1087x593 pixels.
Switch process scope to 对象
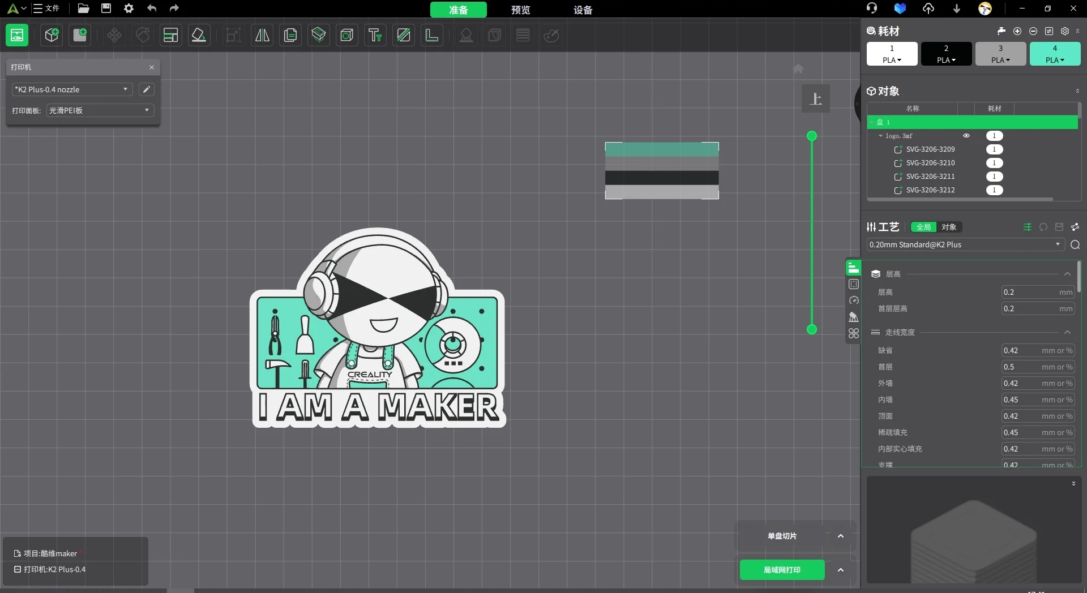(949, 227)
